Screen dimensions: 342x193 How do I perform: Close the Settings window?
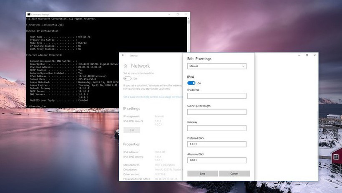314,55
